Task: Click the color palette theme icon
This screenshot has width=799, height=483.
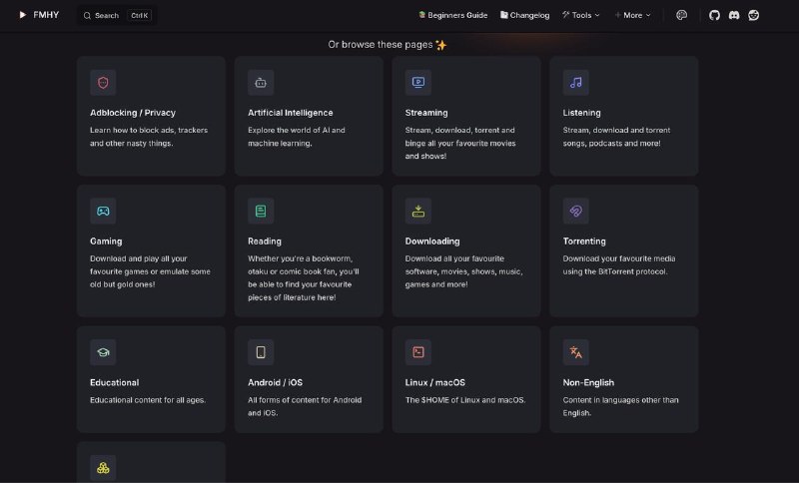Action: pyautogui.click(x=681, y=15)
